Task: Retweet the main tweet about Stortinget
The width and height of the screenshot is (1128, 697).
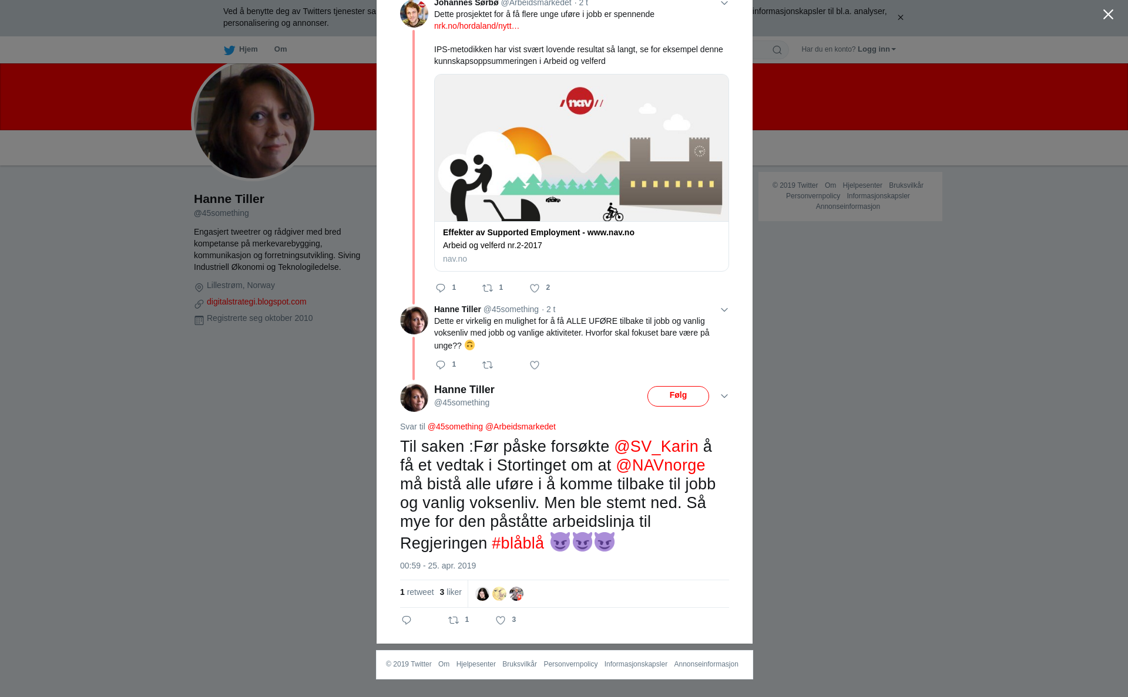Action: [454, 620]
